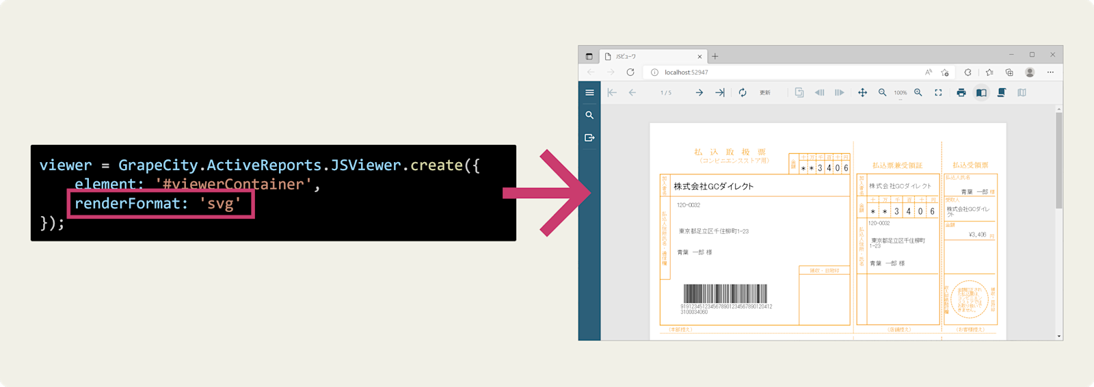Select continuous page view mode
1094x387 pixels.
[1002, 93]
